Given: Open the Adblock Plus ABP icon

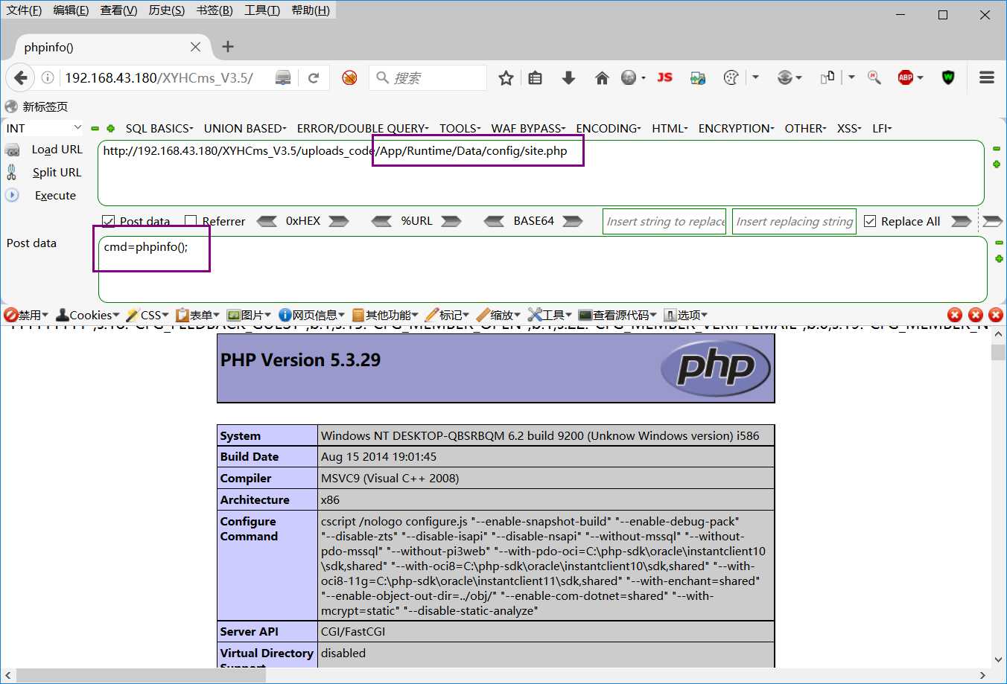Looking at the screenshot, I should click(x=906, y=77).
